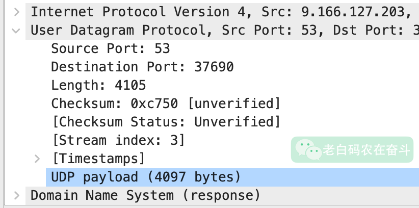Select the Stream index: 3 row
The image size is (419, 208).
click(x=118, y=140)
